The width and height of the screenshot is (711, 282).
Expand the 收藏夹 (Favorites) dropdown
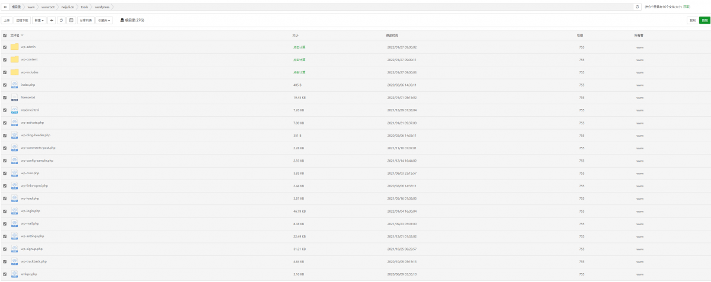104,20
